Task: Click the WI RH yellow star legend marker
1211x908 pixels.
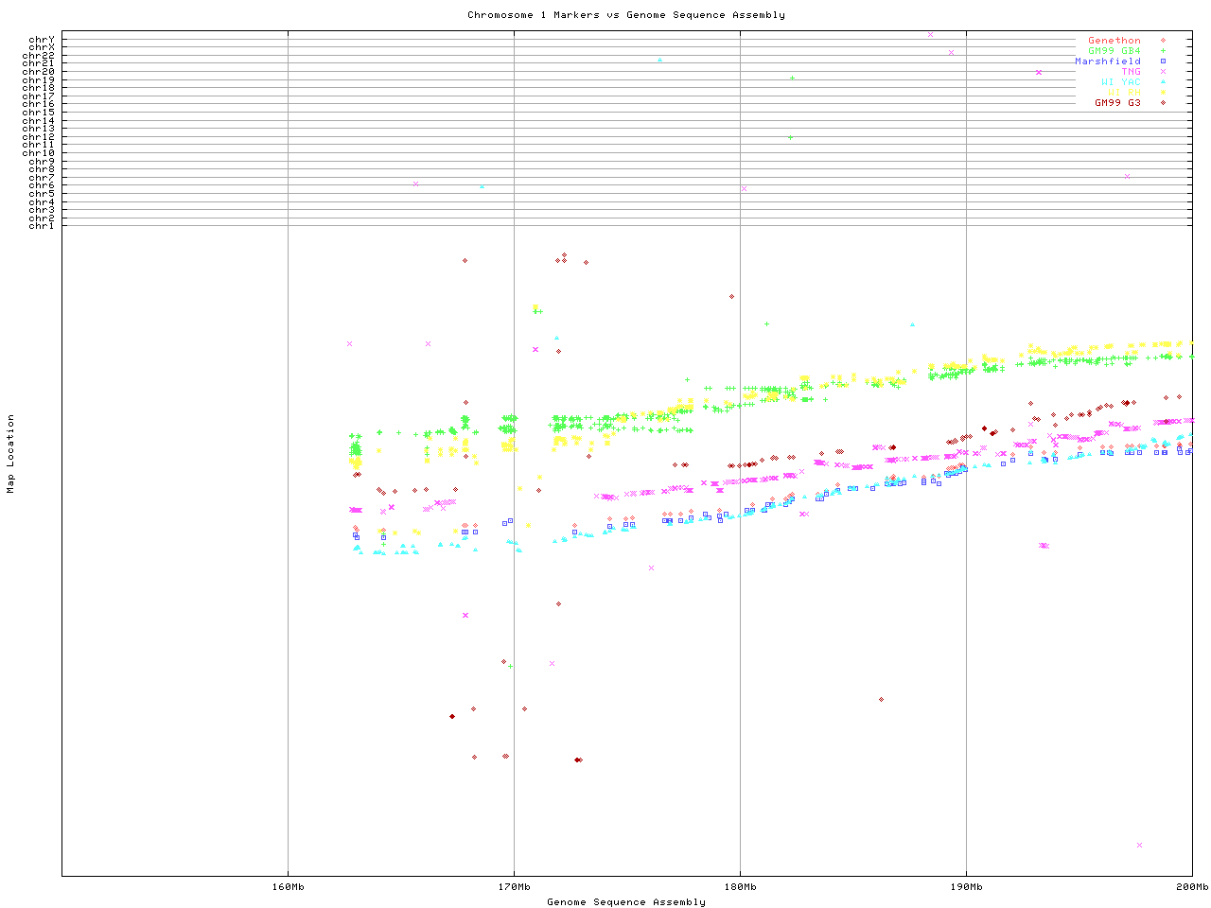Action: click(x=1163, y=93)
